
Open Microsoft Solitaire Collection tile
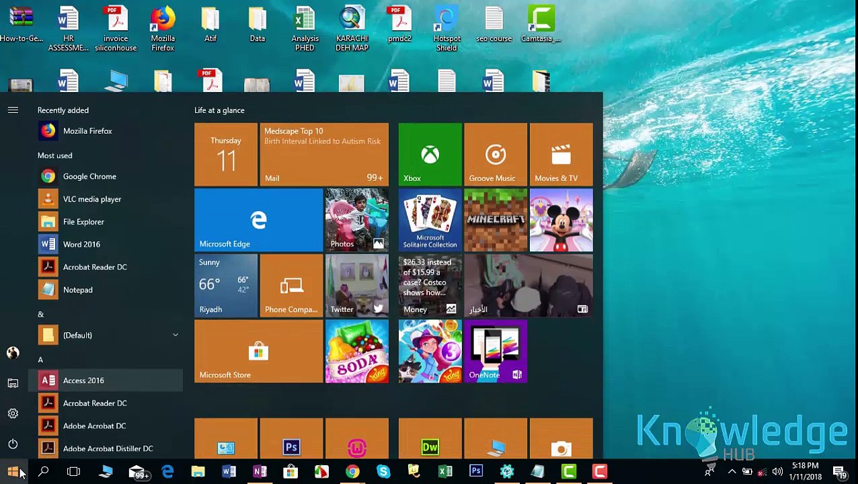pyautogui.click(x=430, y=220)
